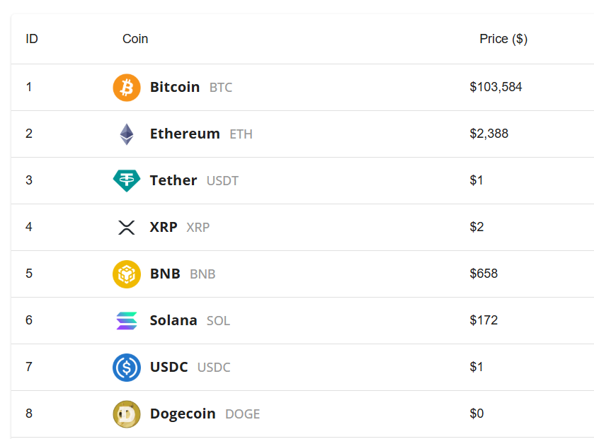Screen dimensions: 594x439
Task: Click the BTC ticker symbol text
Action: pos(220,87)
